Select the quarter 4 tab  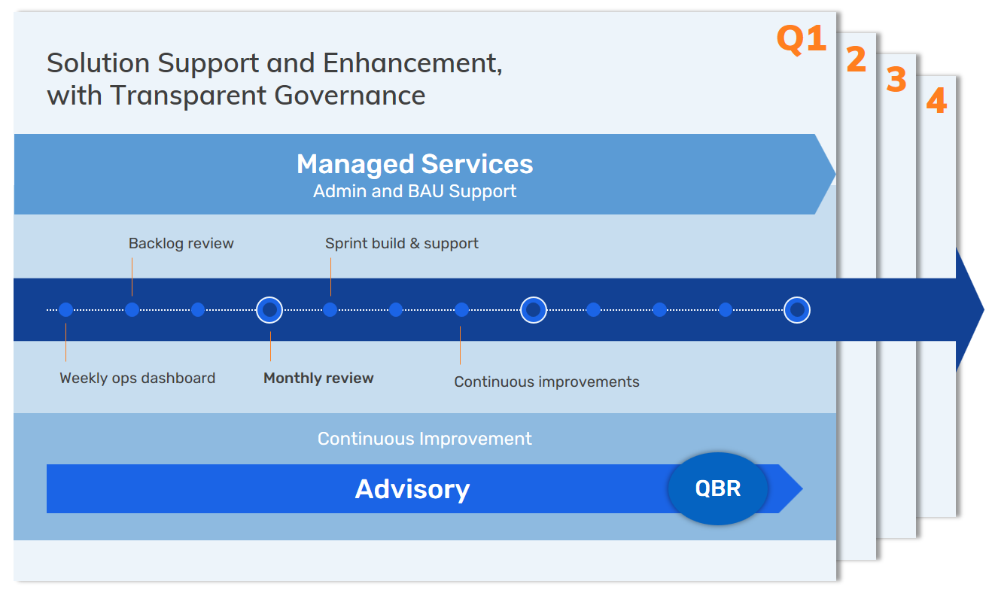tap(936, 102)
